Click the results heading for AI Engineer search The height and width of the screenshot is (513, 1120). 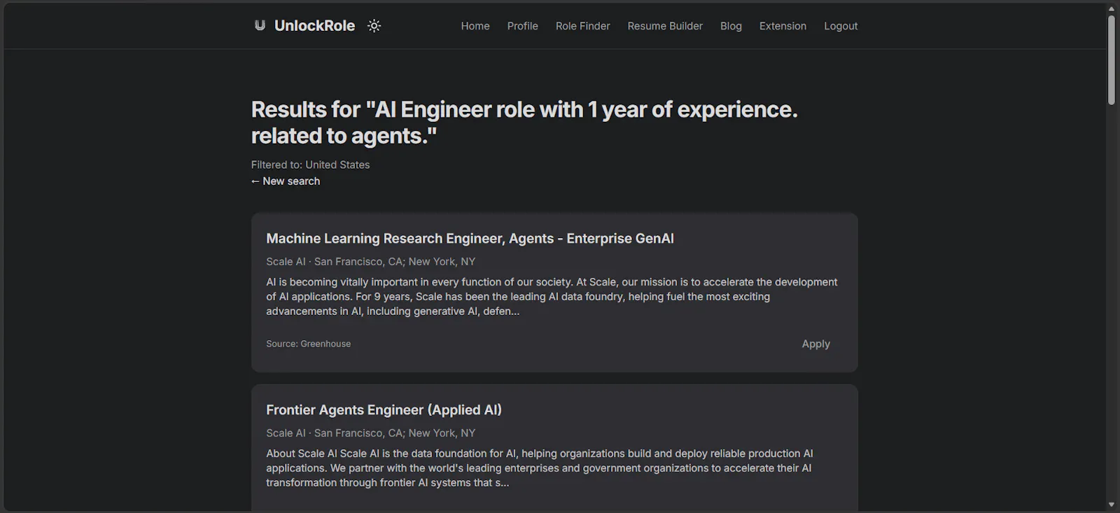click(x=524, y=122)
